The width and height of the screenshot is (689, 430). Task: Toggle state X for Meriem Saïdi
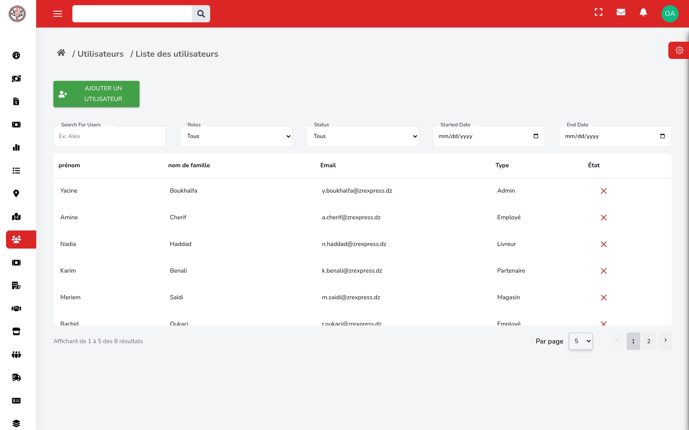point(604,297)
